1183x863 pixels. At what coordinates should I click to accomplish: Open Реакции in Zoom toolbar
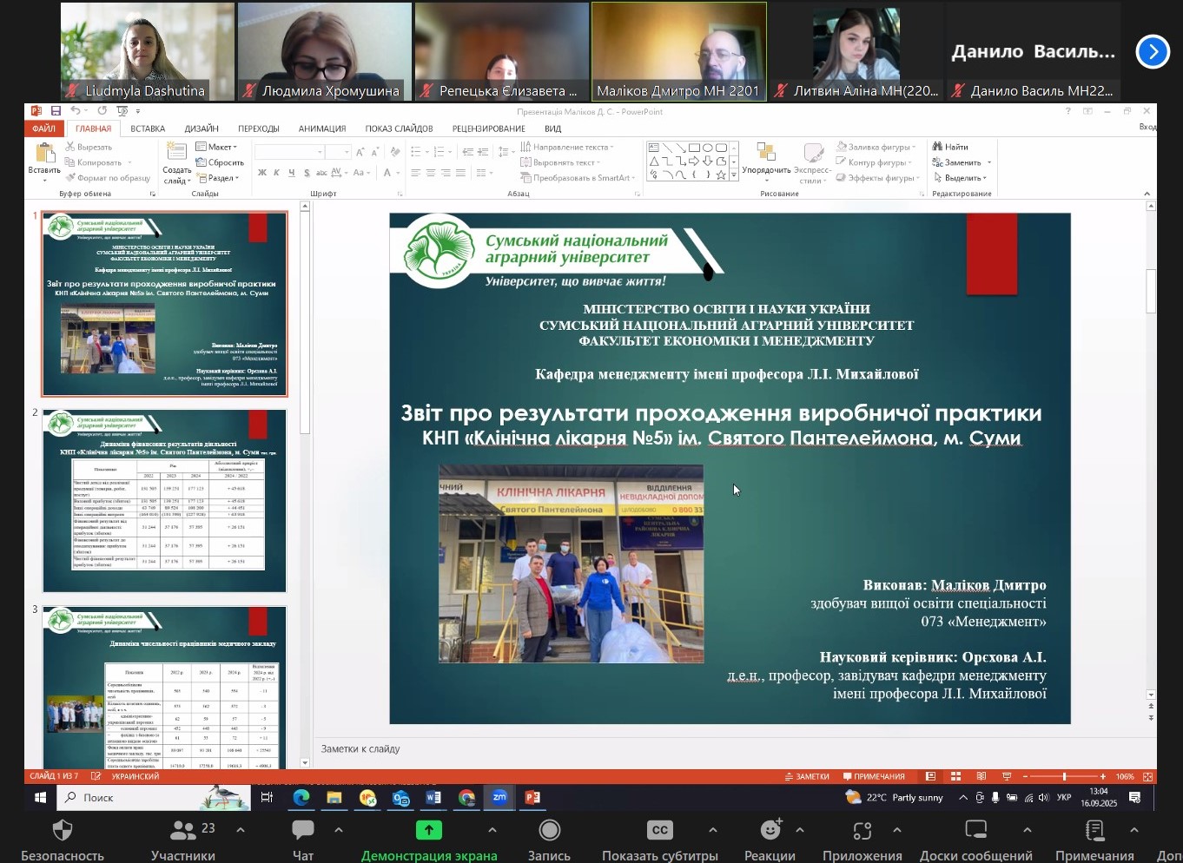tap(770, 839)
